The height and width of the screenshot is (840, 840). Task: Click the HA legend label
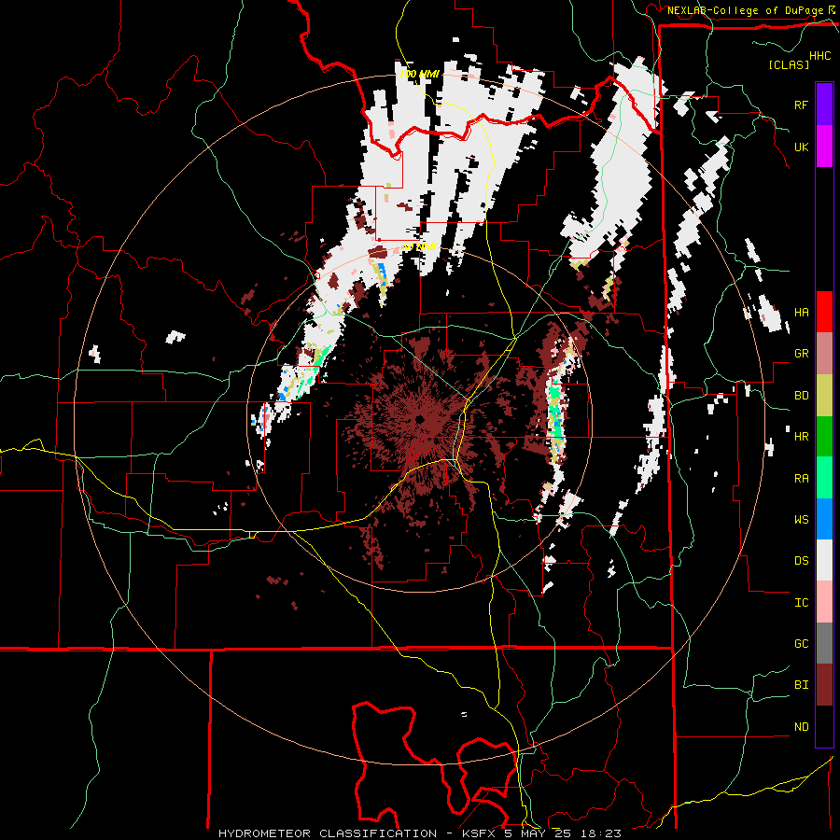pos(801,312)
